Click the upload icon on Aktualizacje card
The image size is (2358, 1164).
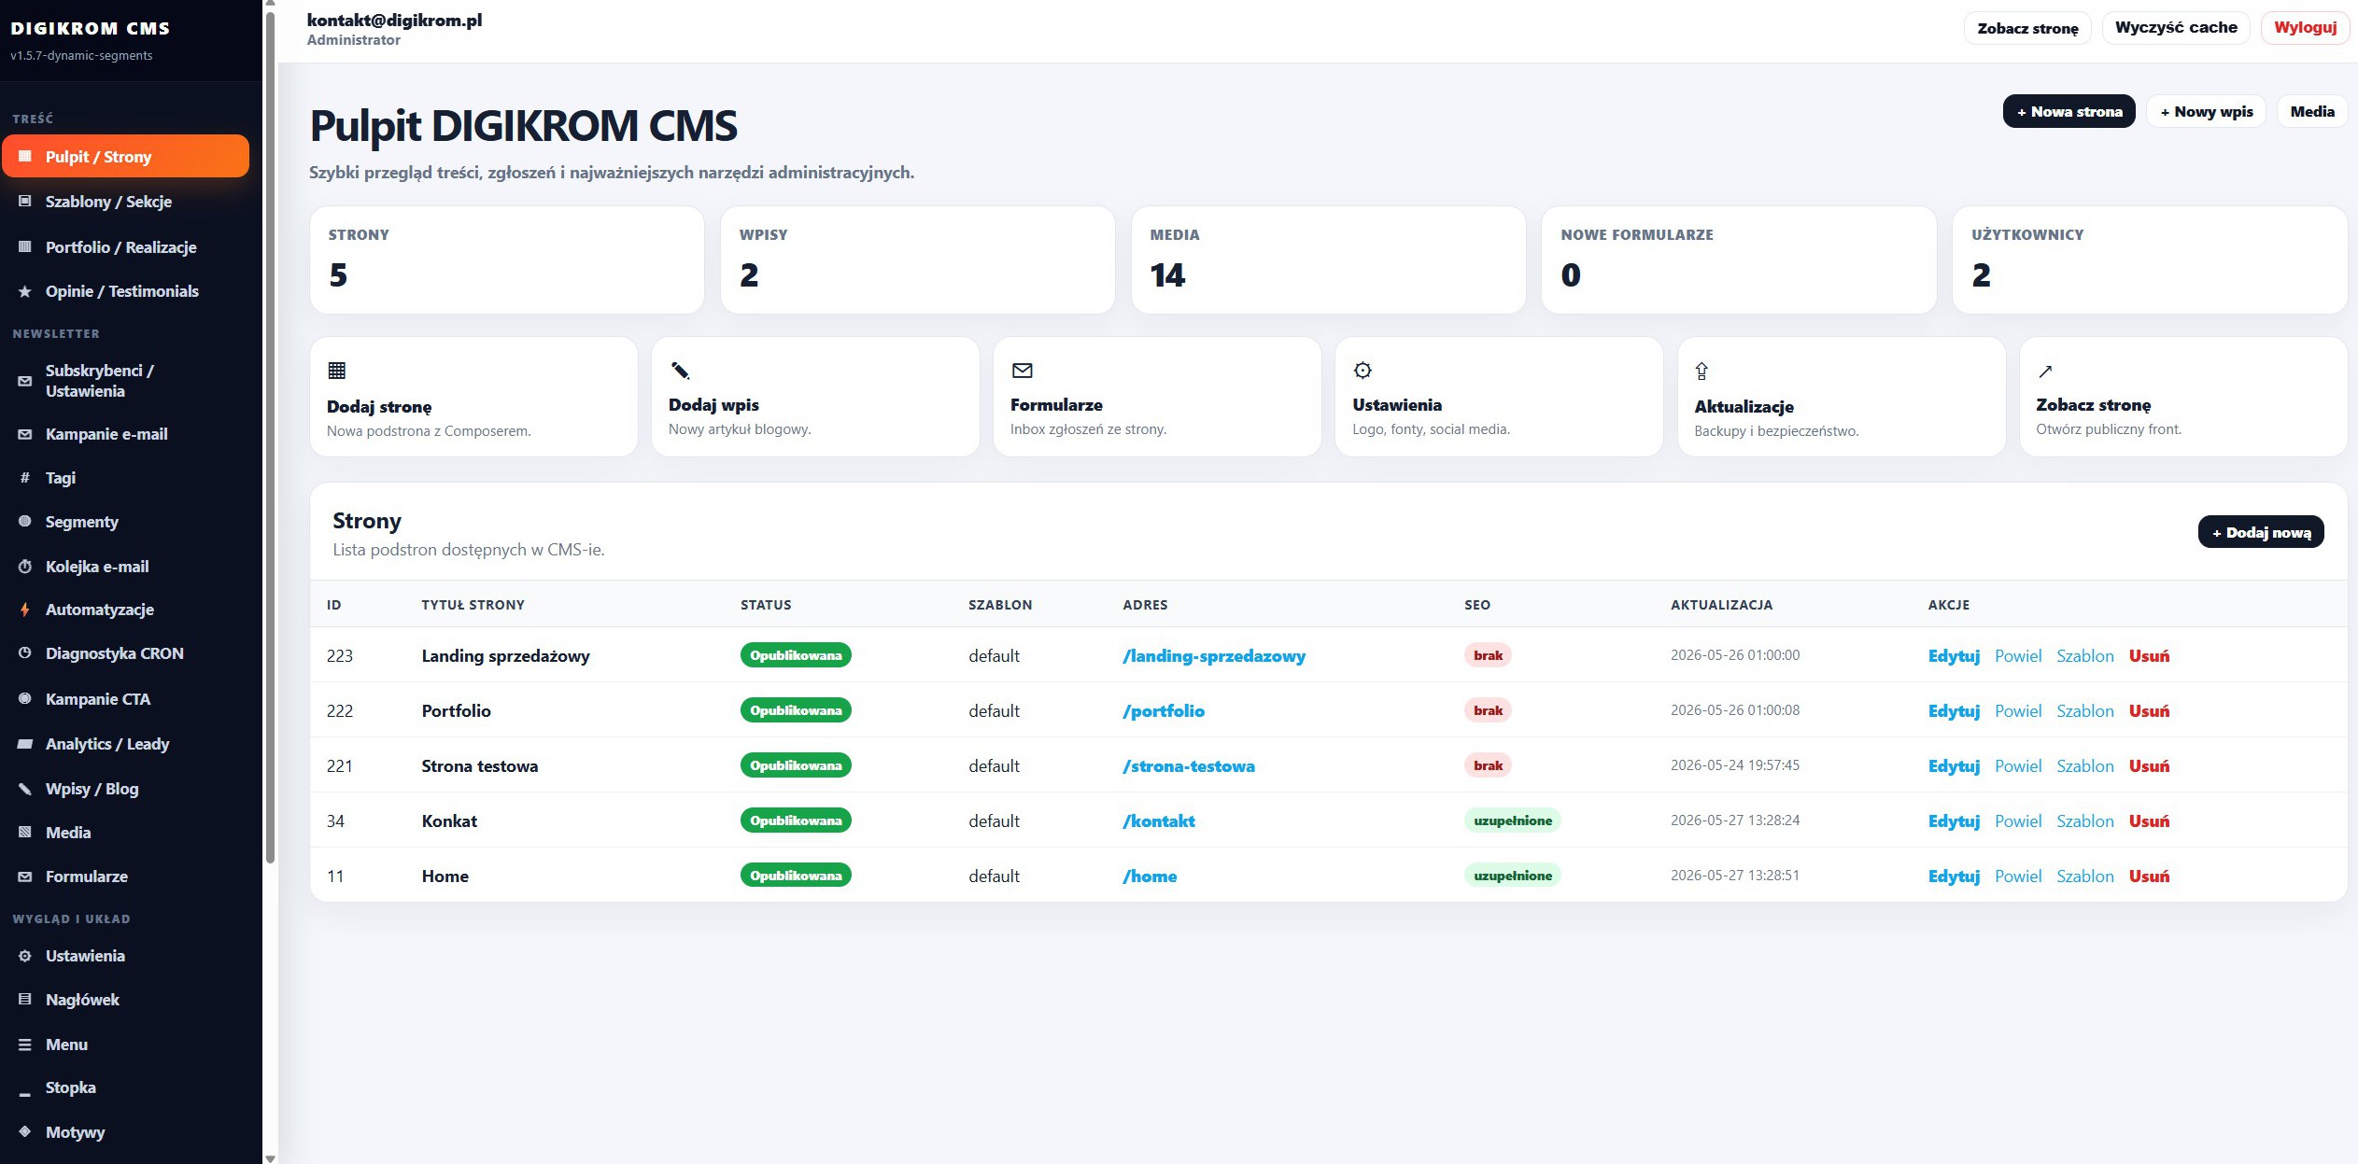(x=1701, y=371)
